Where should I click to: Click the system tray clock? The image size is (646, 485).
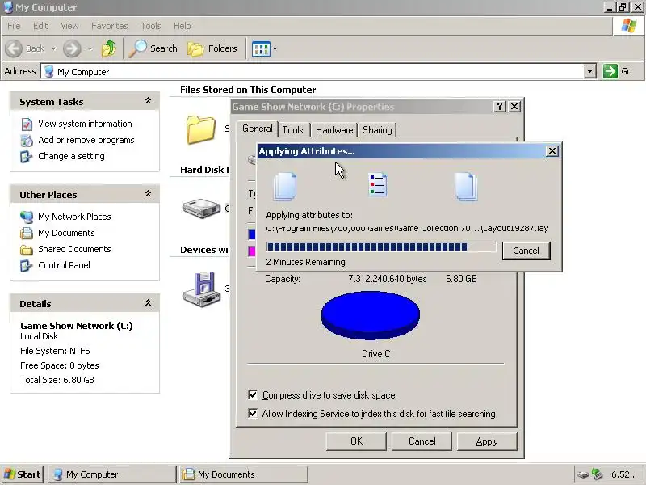click(622, 474)
